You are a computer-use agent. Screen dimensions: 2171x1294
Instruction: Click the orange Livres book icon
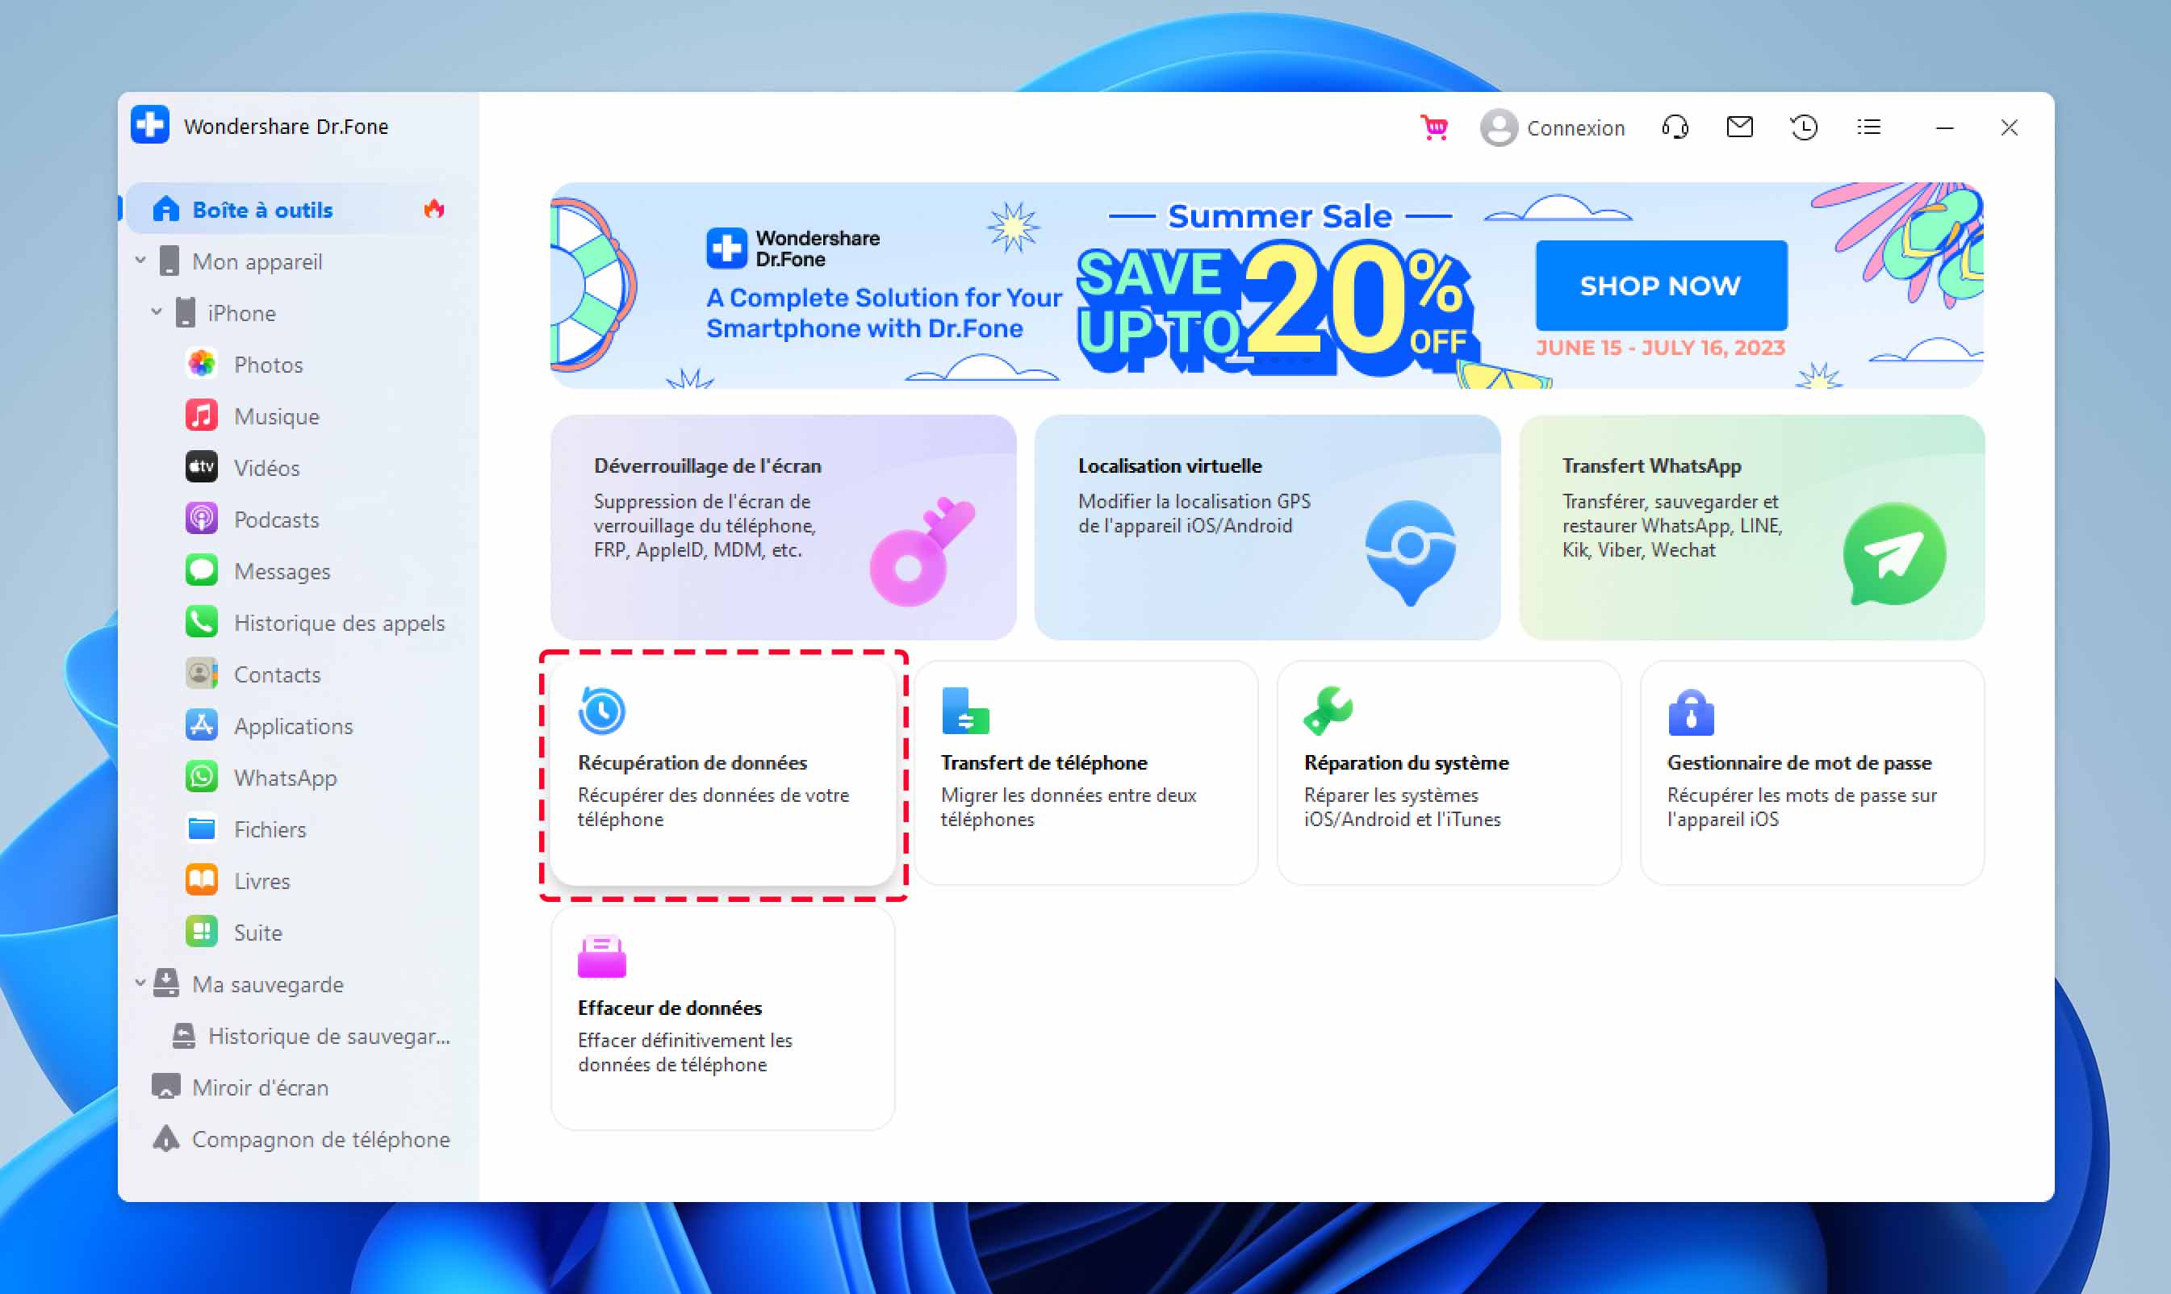click(202, 880)
